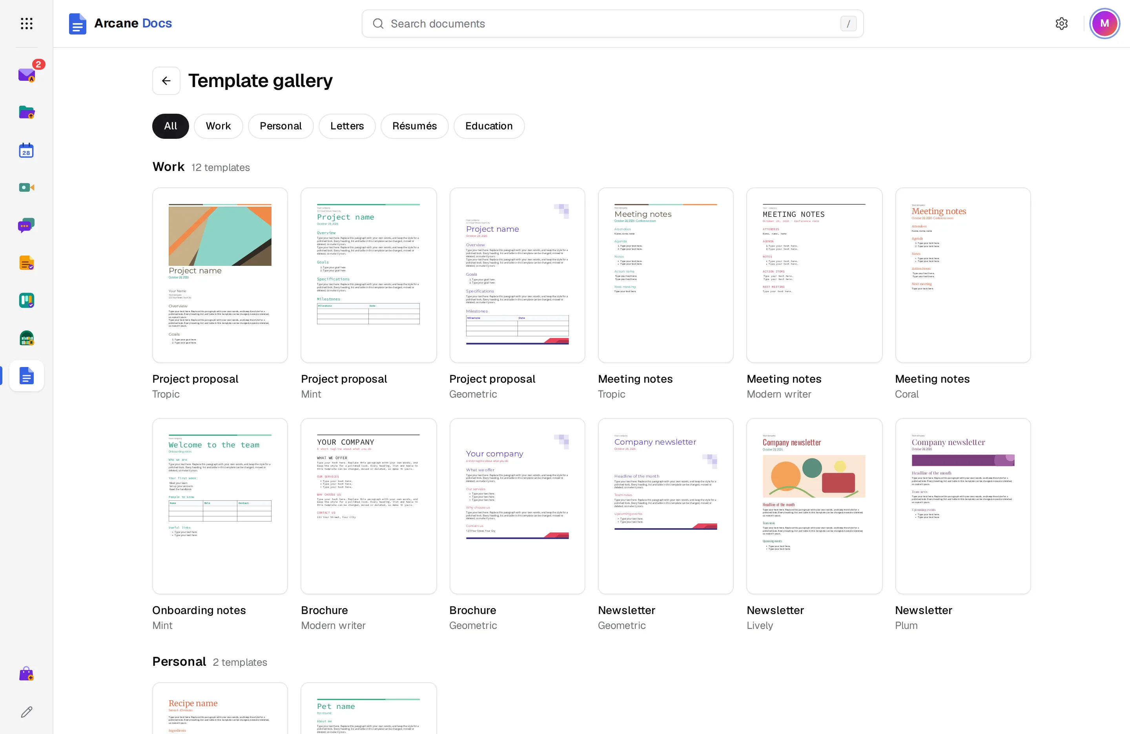Click the search magnifier icon
This screenshot has width=1130, height=734.
pos(378,23)
